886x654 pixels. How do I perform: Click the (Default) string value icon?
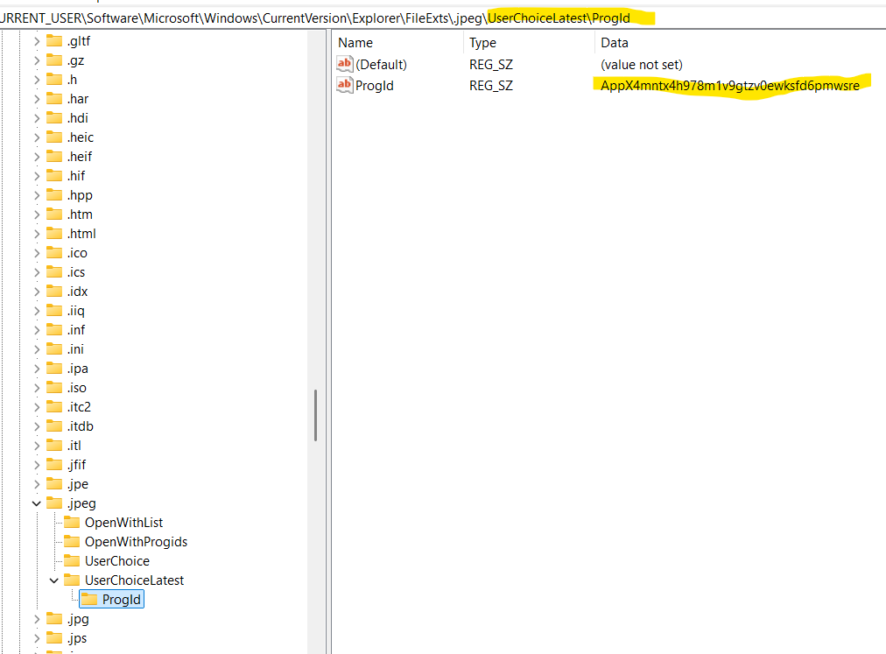[x=345, y=64]
